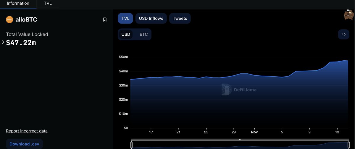Click the 21 date axis label
355x149 pixels.
[179, 132]
